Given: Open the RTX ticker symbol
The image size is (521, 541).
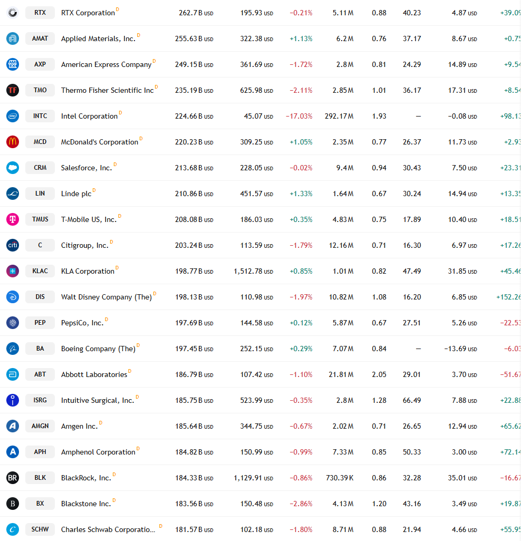Looking at the screenshot, I should point(40,13).
